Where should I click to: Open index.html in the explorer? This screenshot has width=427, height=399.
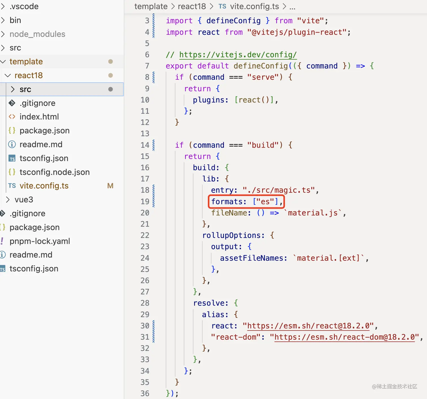[x=39, y=116]
